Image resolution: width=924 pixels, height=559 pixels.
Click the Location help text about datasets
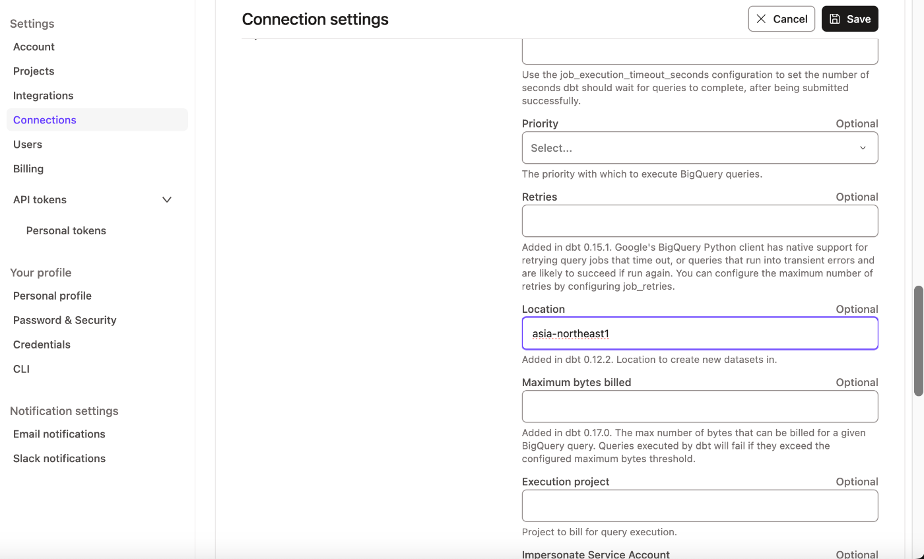649,360
